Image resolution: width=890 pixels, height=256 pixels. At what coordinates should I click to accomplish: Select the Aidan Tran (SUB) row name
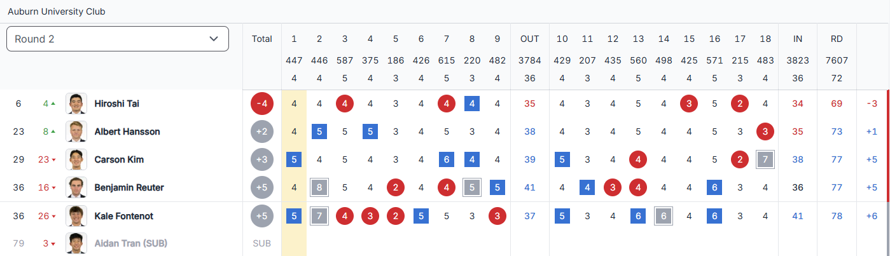point(130,243)
